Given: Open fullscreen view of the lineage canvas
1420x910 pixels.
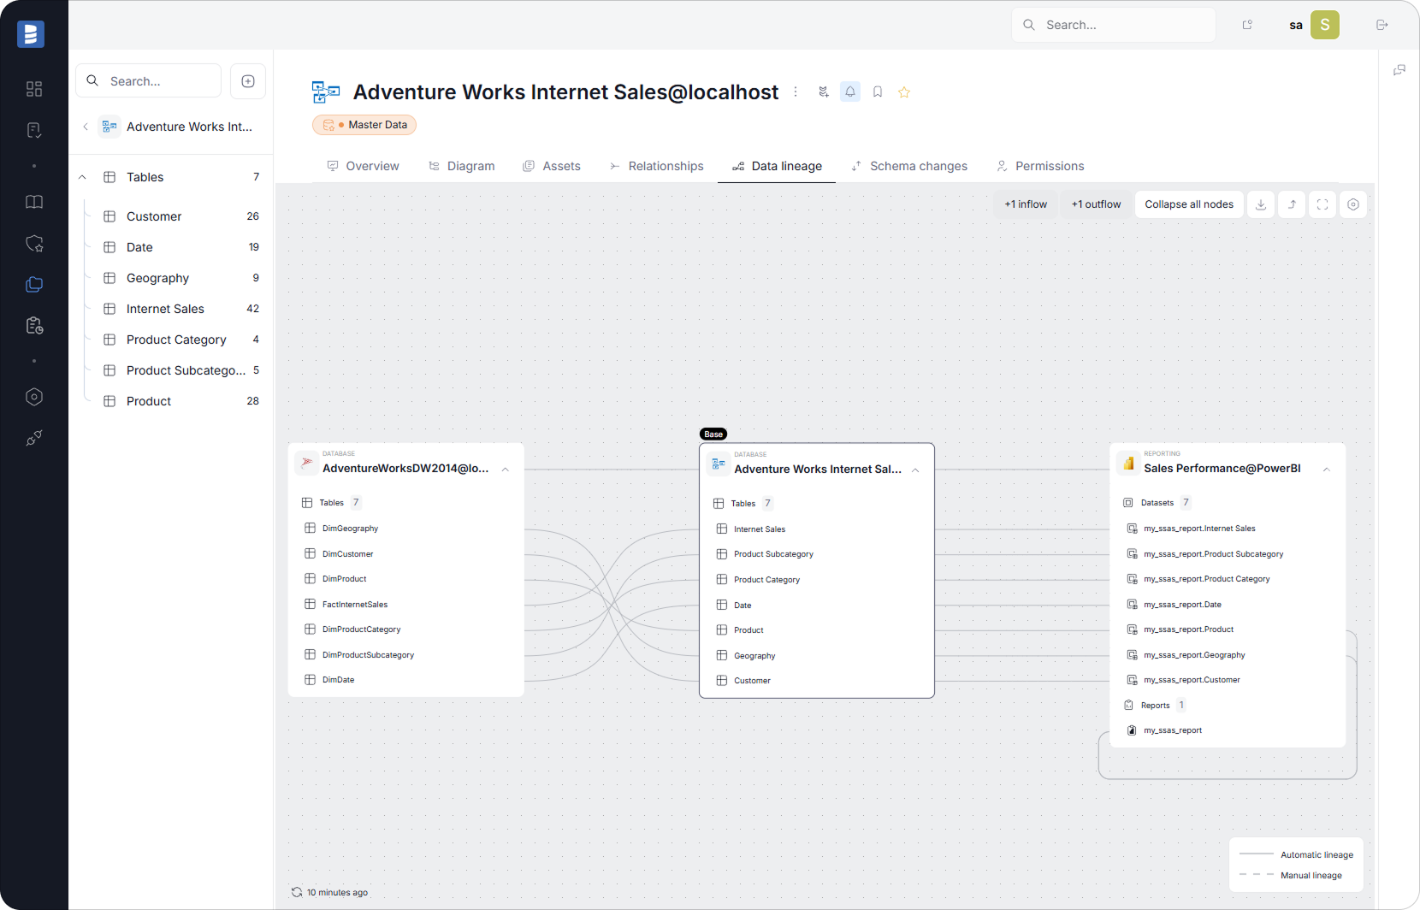Looking at the screenshot, I should 1322,204.
